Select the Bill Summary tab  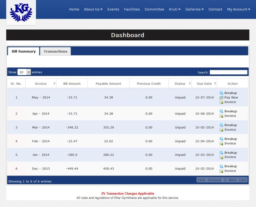click(x=23, y=51)
